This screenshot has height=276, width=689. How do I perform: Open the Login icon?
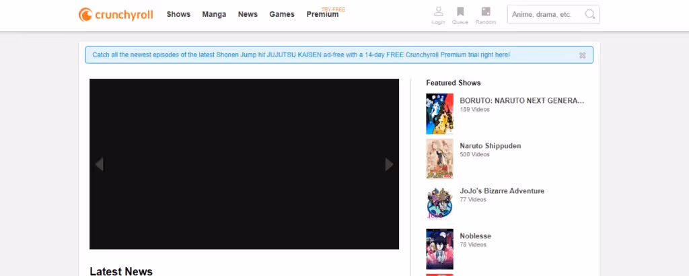coord(438,11)
